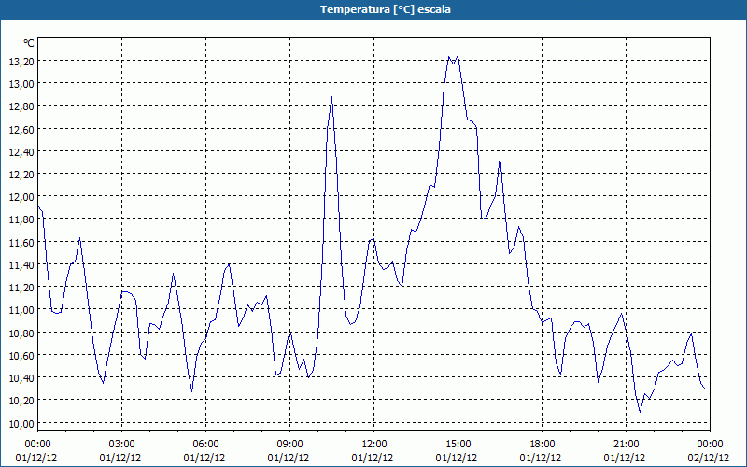Select the 13,20 y-axis label

tap(21, 61)
